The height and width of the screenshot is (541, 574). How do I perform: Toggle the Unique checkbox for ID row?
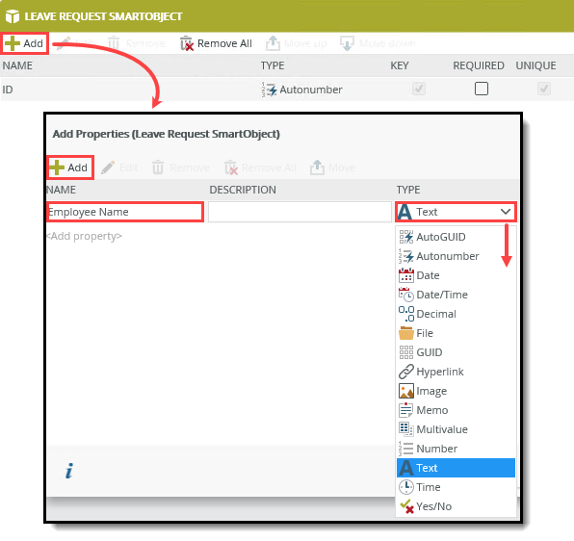(543, 89)
